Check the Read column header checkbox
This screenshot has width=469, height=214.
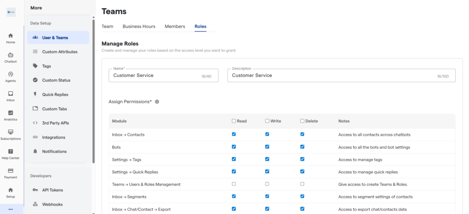[234, 121]
